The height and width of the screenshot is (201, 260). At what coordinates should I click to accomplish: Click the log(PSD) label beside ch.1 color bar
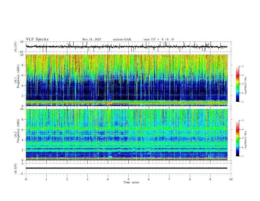coord(246,85)
